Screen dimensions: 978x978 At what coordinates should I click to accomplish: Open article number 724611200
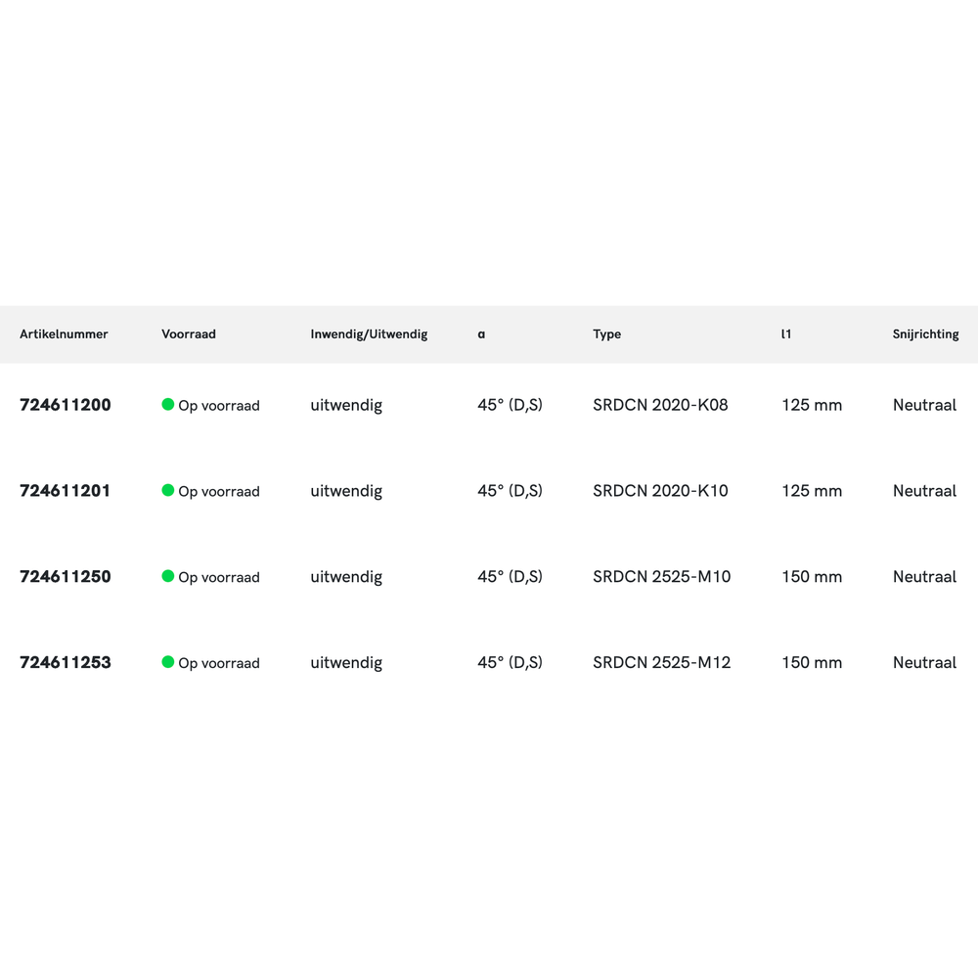[x=66, y=405]
